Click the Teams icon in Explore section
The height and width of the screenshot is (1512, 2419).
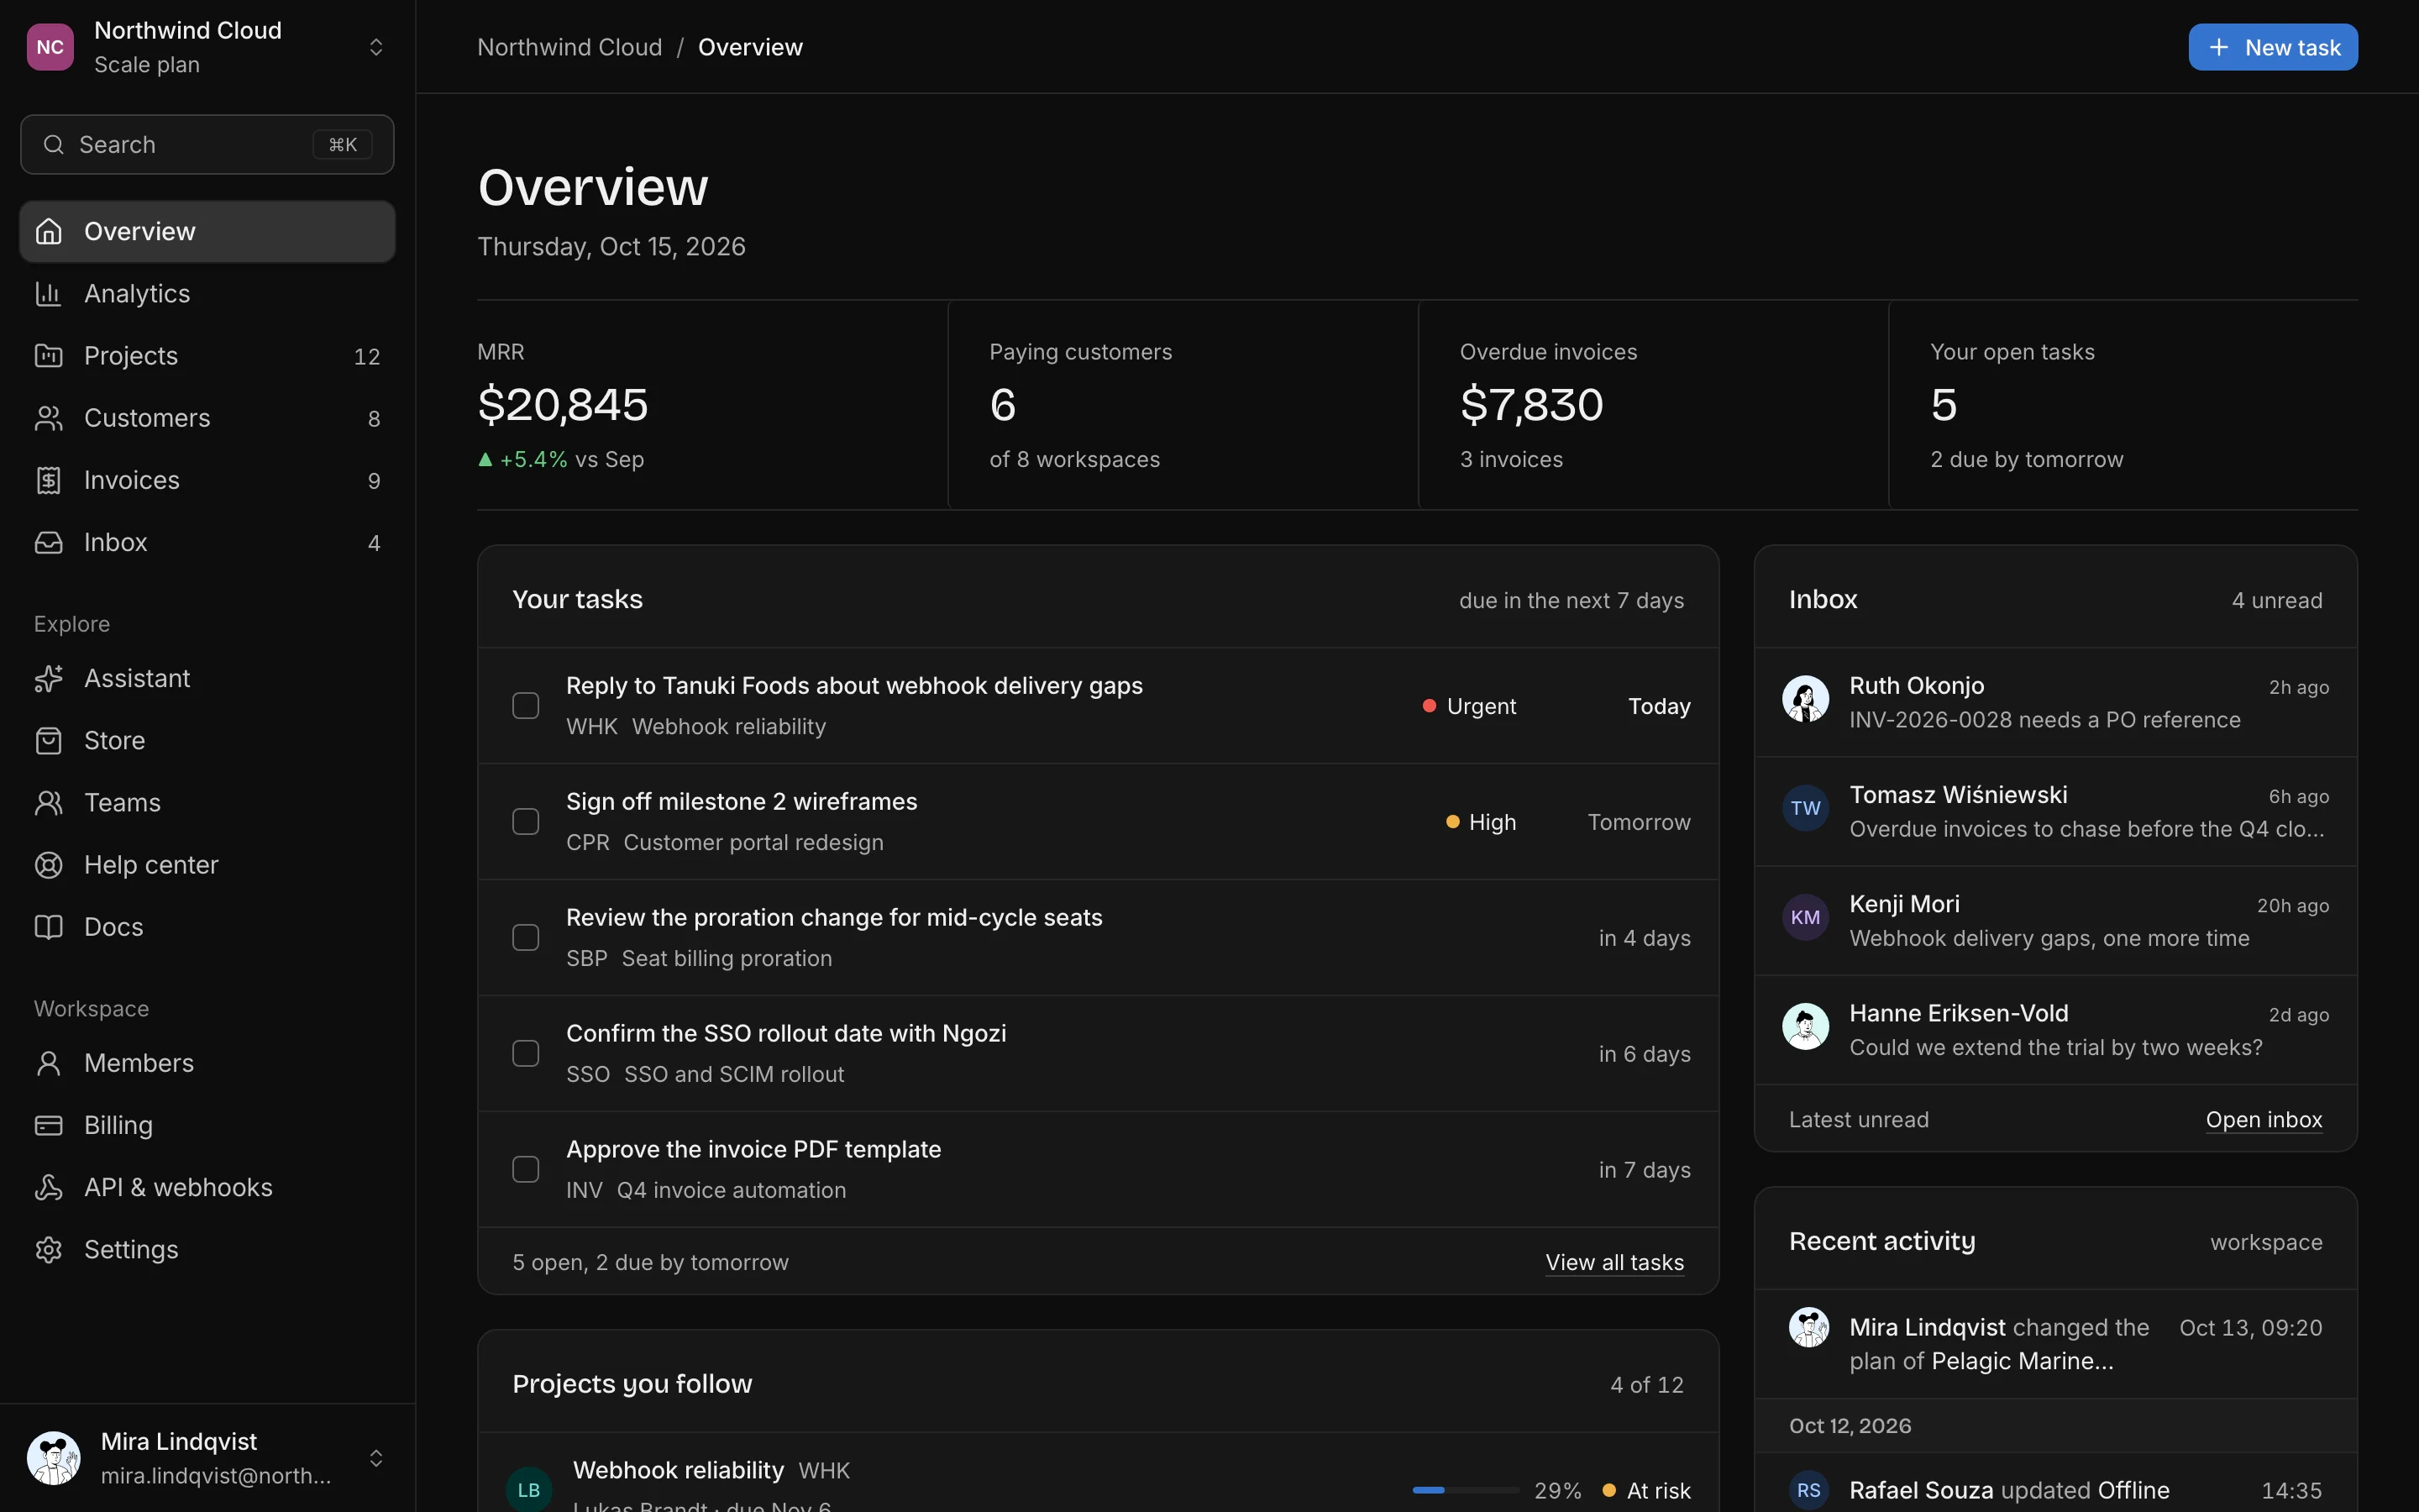[x=48, y=802]
